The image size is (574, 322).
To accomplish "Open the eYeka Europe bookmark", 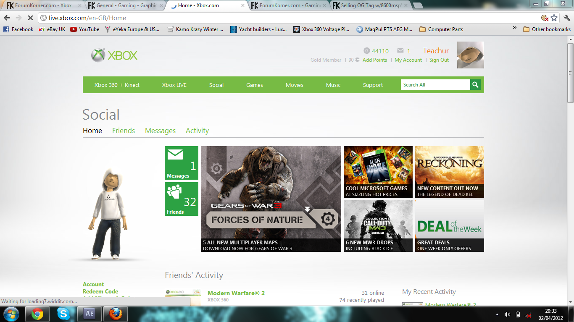I will pos(132,29).
